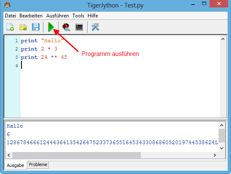Open the Datei menu
Image resolution: width=231 pixels, height=174 pixels.
pos(10,16)
